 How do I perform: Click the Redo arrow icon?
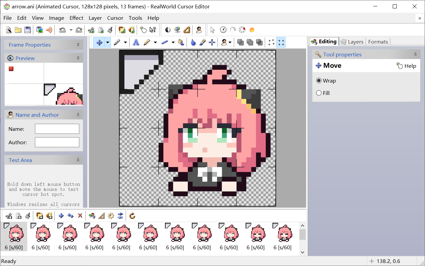pos(79,30)
